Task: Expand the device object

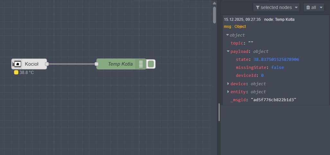Action: pos(228,84)
